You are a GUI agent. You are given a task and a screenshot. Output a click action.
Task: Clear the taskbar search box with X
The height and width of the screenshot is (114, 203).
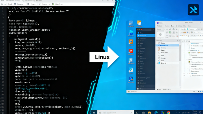click(131, 113)
